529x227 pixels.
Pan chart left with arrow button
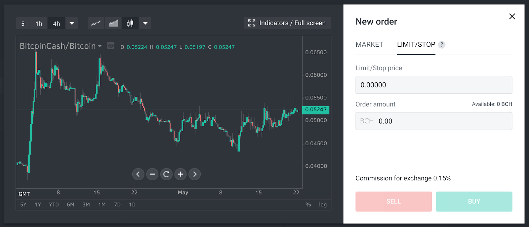(x=138, y=174)
